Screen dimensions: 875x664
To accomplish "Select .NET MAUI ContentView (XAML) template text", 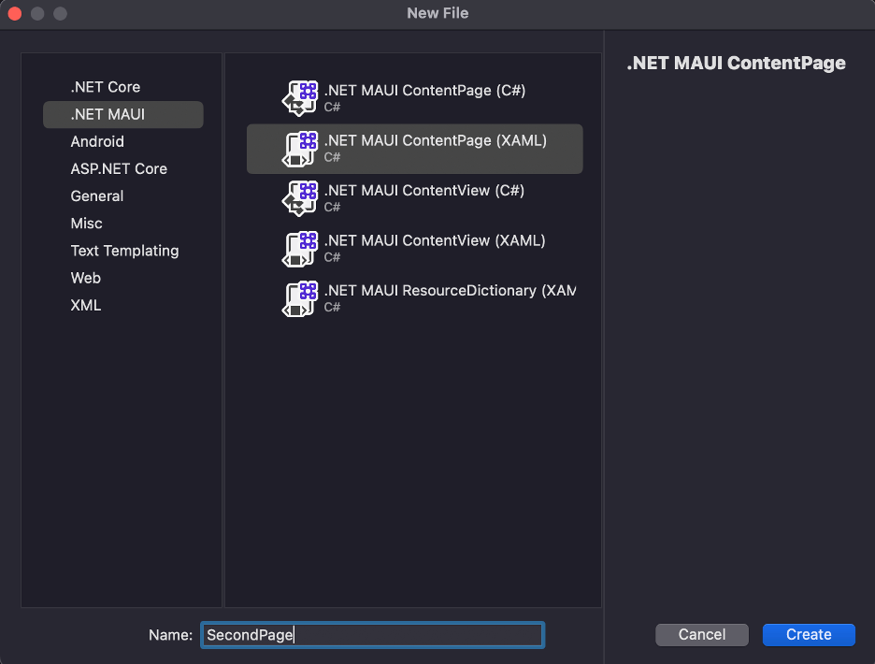I will click(434, 240).
